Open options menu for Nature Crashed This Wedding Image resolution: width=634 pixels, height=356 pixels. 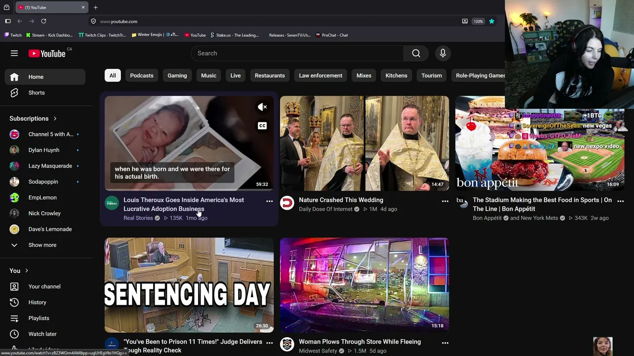pos(445,201)
